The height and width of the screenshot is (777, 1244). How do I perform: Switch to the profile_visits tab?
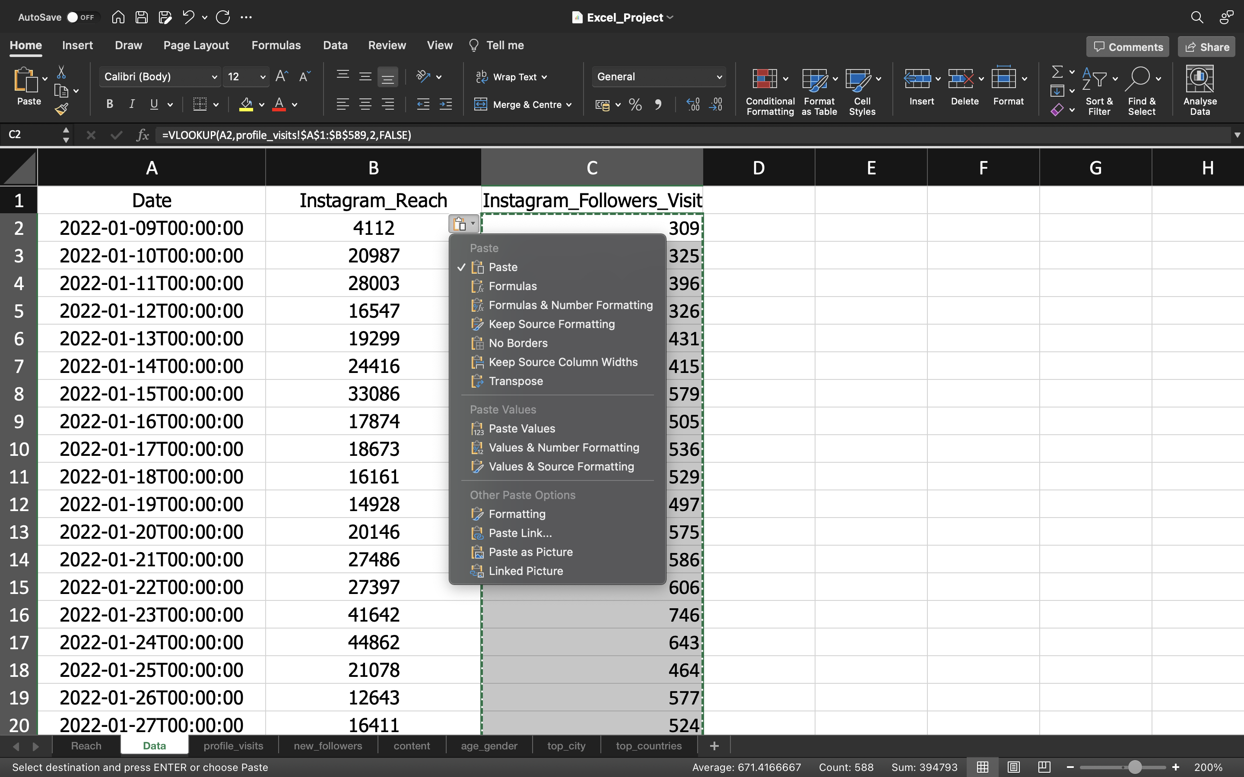(233, 745)
